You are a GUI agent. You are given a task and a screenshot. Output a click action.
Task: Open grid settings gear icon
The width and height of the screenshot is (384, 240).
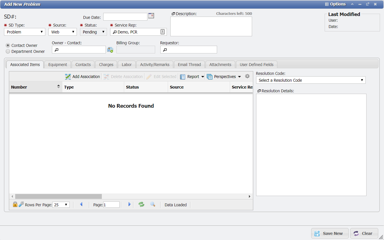(x=247, y=76)
